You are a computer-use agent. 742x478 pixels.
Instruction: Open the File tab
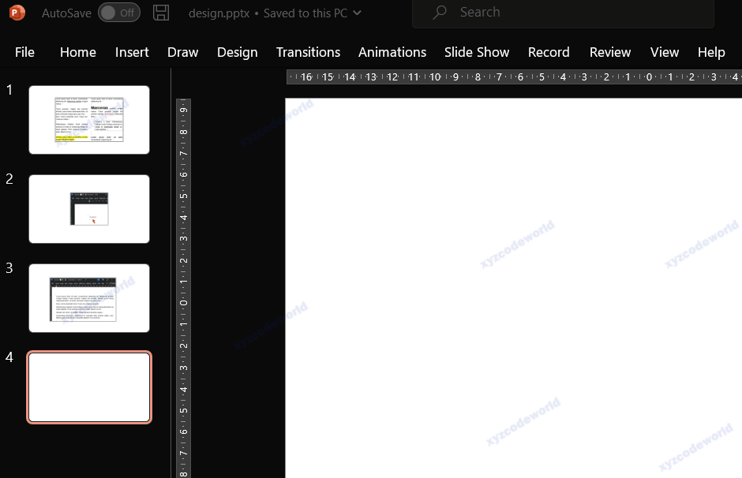(24, 52)
